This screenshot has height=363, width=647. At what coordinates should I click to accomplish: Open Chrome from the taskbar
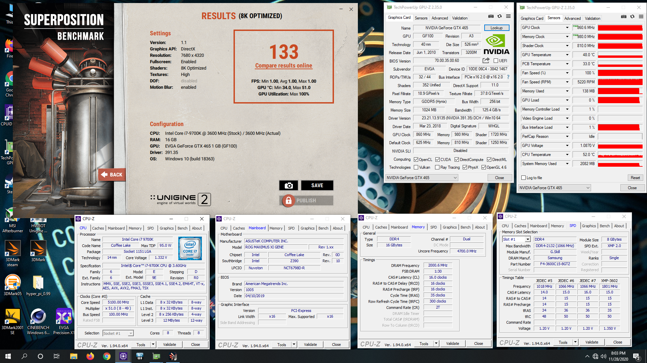coord(107,356)
